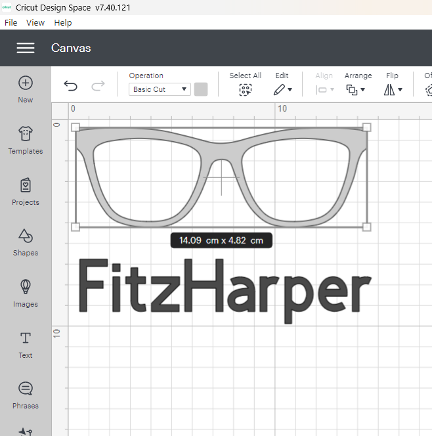Screen dimensions: 432x436
Task: Click the gray operation color swatch
Action: 201,89
